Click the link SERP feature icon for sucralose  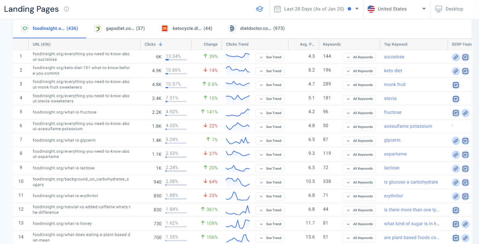[x=456, y=57]
